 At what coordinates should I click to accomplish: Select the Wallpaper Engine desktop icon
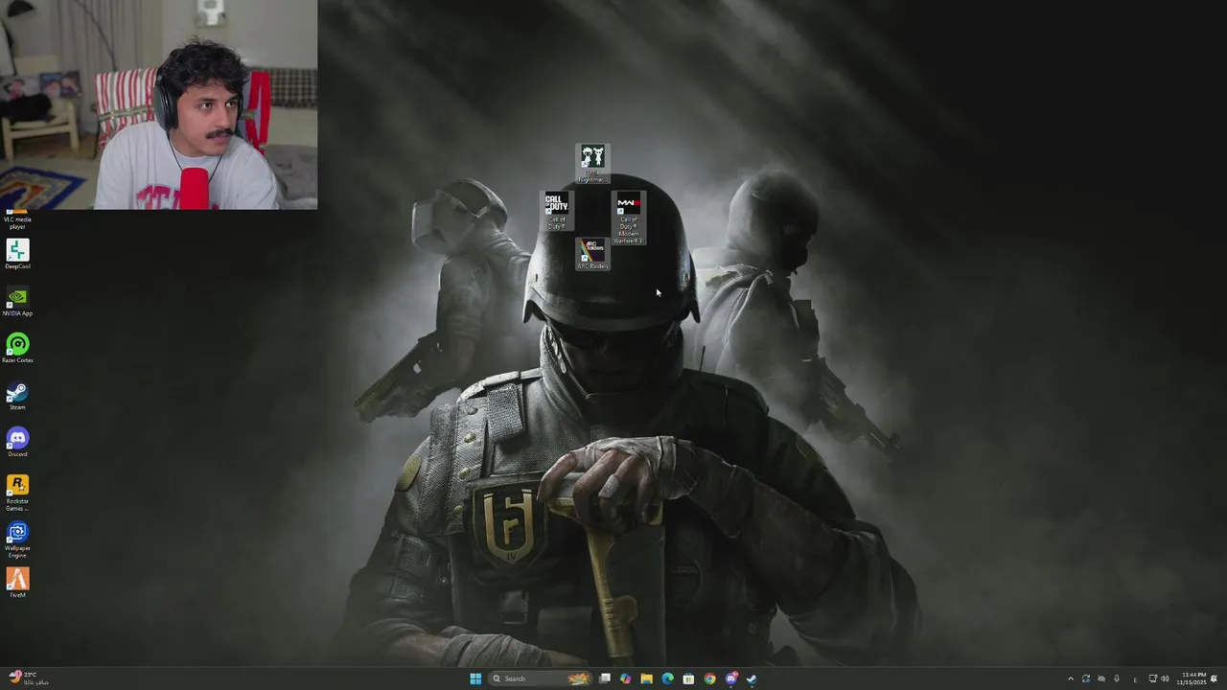pos(17,539)
